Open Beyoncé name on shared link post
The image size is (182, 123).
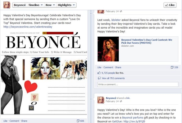click(x=111, y=98)
